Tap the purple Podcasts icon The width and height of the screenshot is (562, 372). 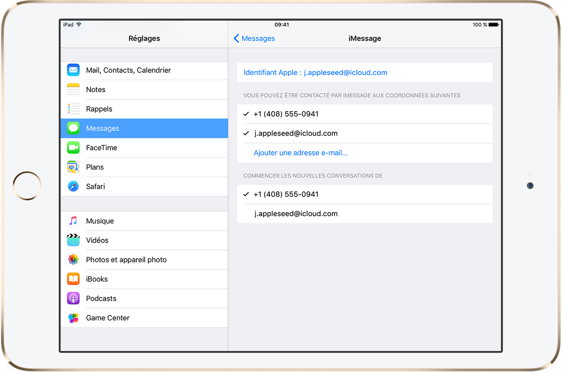(x=73, y=298)
